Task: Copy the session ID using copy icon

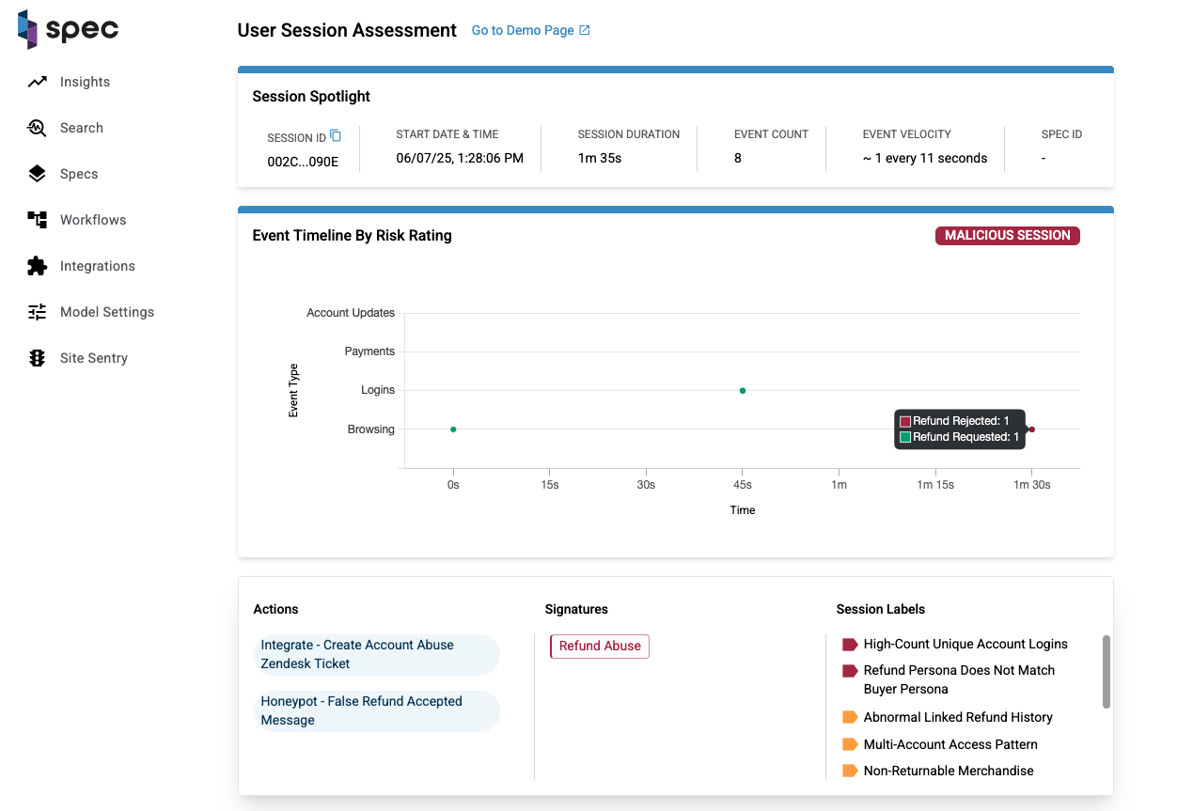Action: pyautogui.click(x=336, y=136)
